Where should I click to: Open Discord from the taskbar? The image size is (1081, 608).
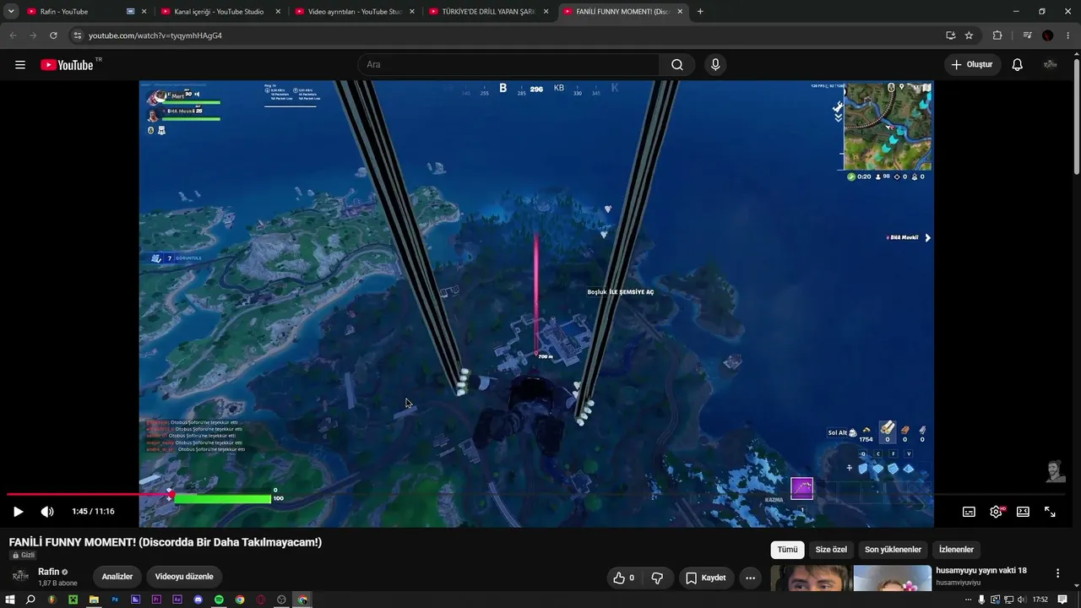click(x=198, y=600)
